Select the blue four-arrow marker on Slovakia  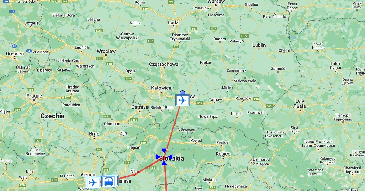point(164,157)
